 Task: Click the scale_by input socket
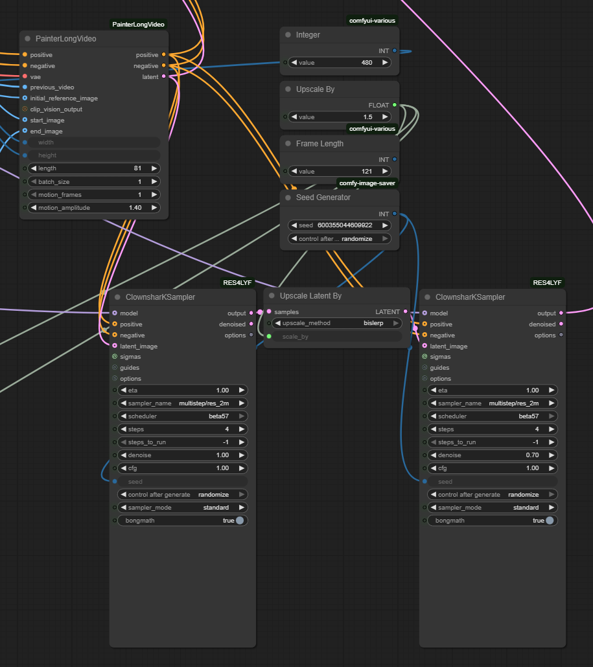click(x=269, y=337)
